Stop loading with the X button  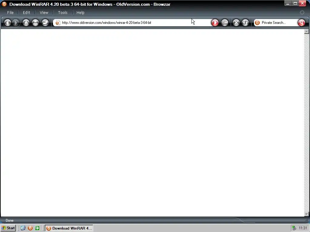click(236, 23)
